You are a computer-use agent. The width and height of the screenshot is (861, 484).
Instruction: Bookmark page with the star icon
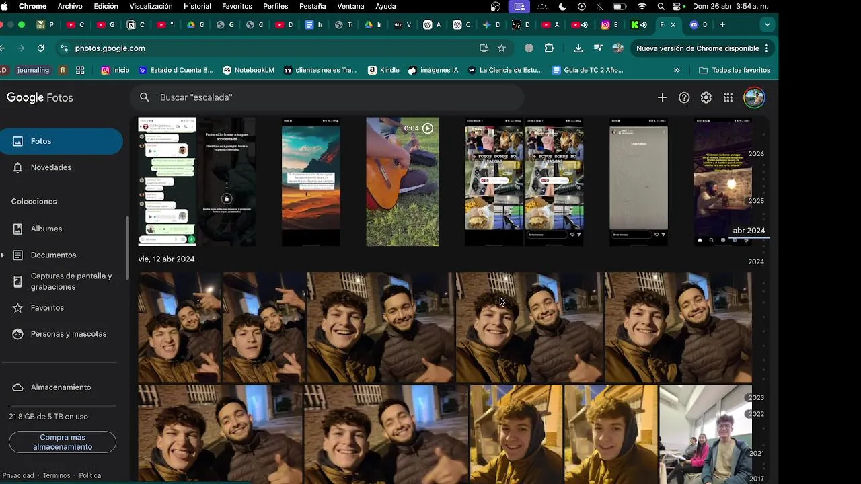(x=501, y=48)
